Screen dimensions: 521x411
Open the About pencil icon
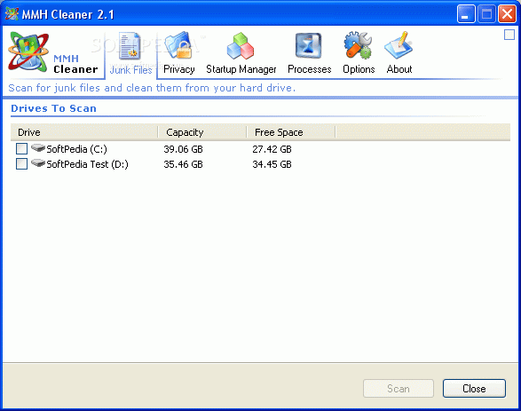coord(399,45)
